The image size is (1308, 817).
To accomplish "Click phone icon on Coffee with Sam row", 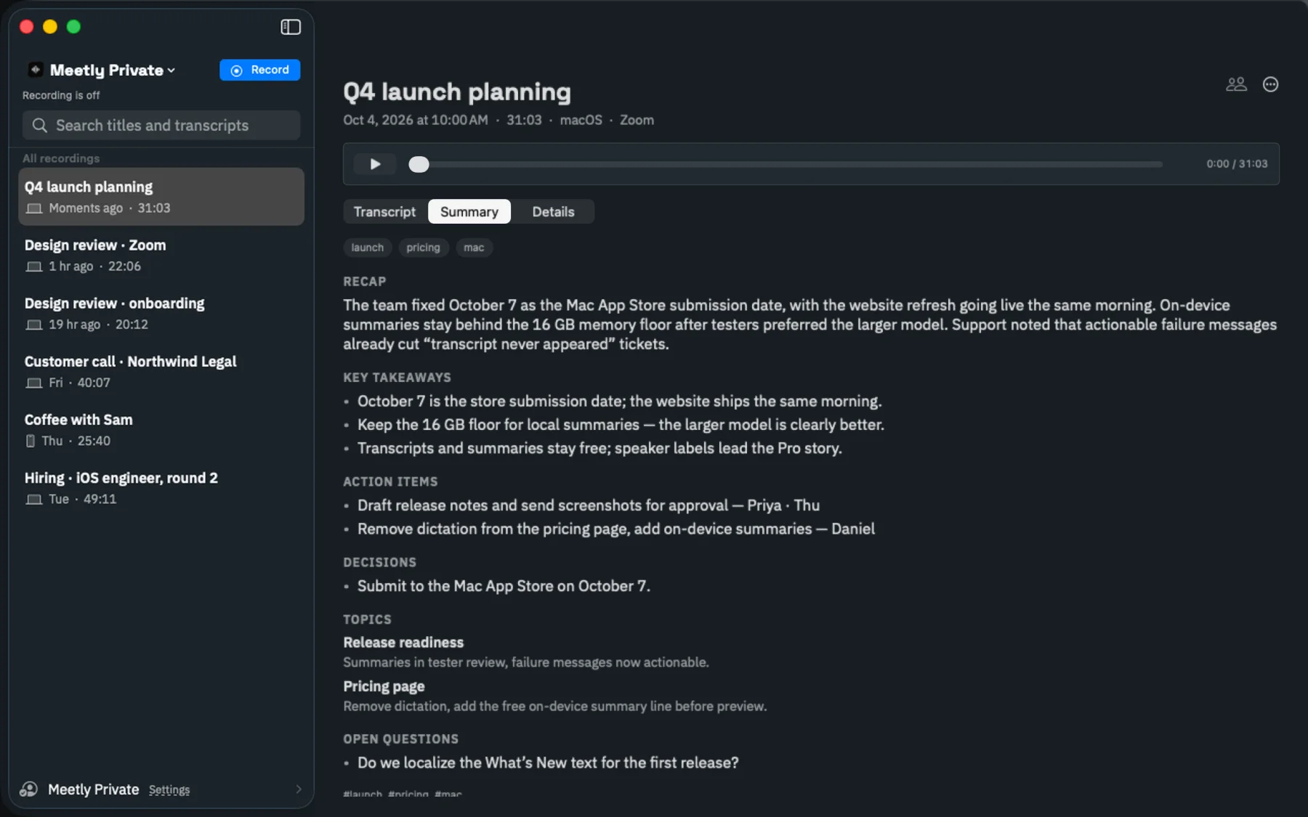I will click(x=30, y=441).
